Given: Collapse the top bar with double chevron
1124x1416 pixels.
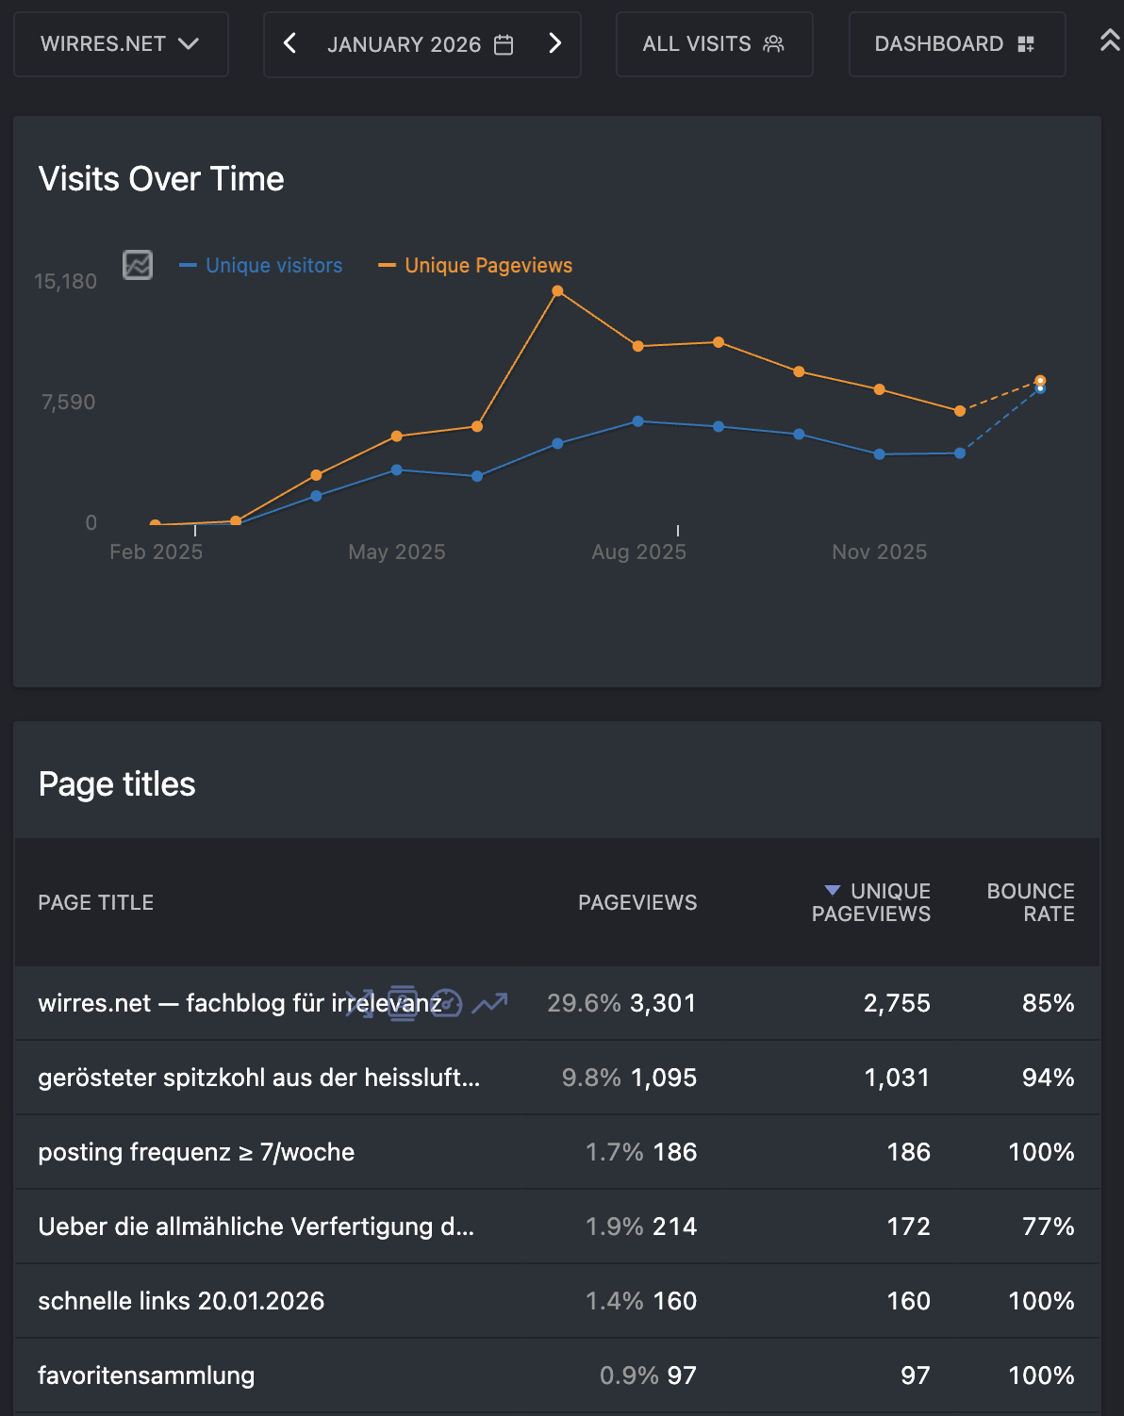Looking at the screenshot, I should tap(1110, 41).
